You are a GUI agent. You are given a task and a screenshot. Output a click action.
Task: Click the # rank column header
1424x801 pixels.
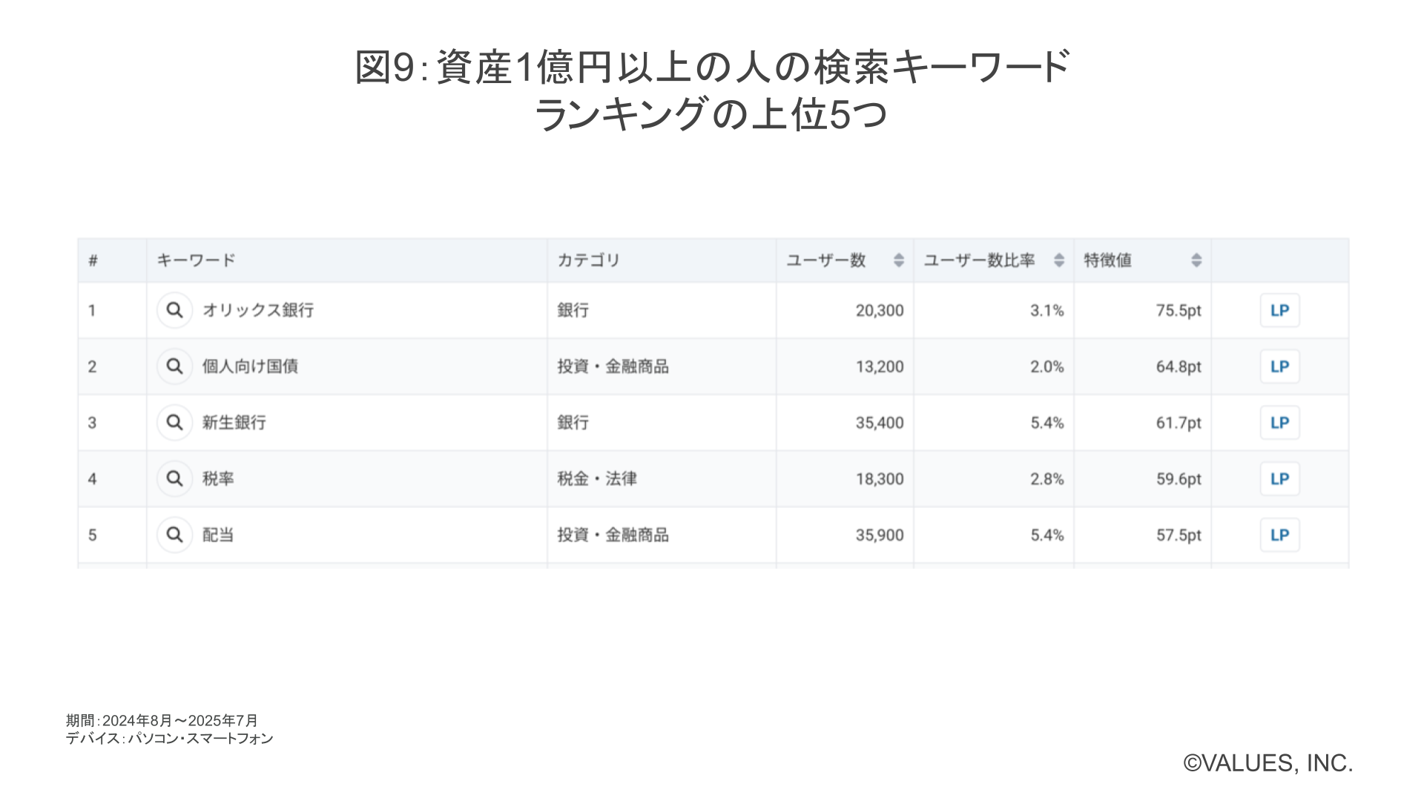[93, 260]
